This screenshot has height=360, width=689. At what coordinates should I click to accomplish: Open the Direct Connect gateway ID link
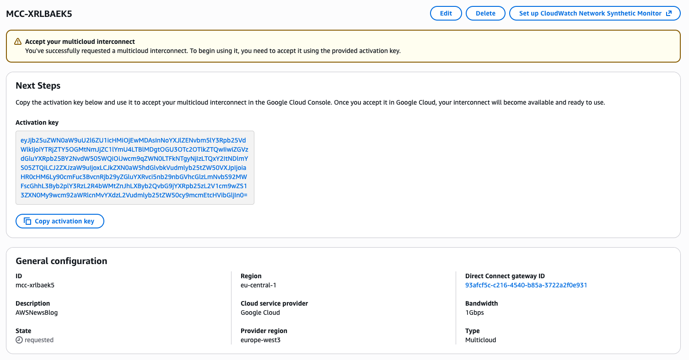(x=526, y=285)
